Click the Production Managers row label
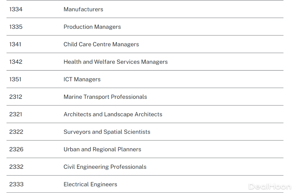 coord(92,27)
